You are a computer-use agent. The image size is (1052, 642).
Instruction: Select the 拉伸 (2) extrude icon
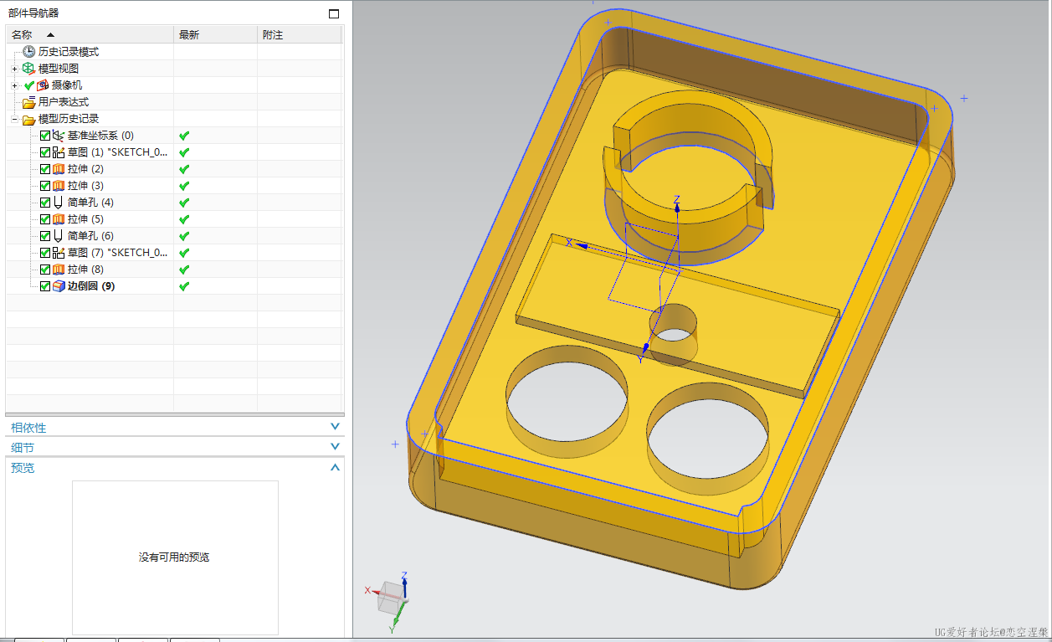click(x=59, y=169)
